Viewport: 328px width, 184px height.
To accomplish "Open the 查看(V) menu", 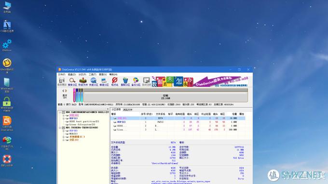I will pos(103,75).
